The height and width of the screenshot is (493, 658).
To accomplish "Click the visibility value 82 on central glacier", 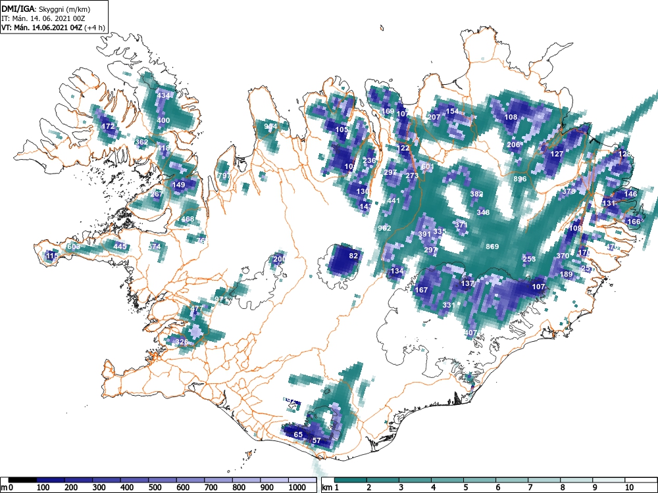I will (x=354, y=256).
